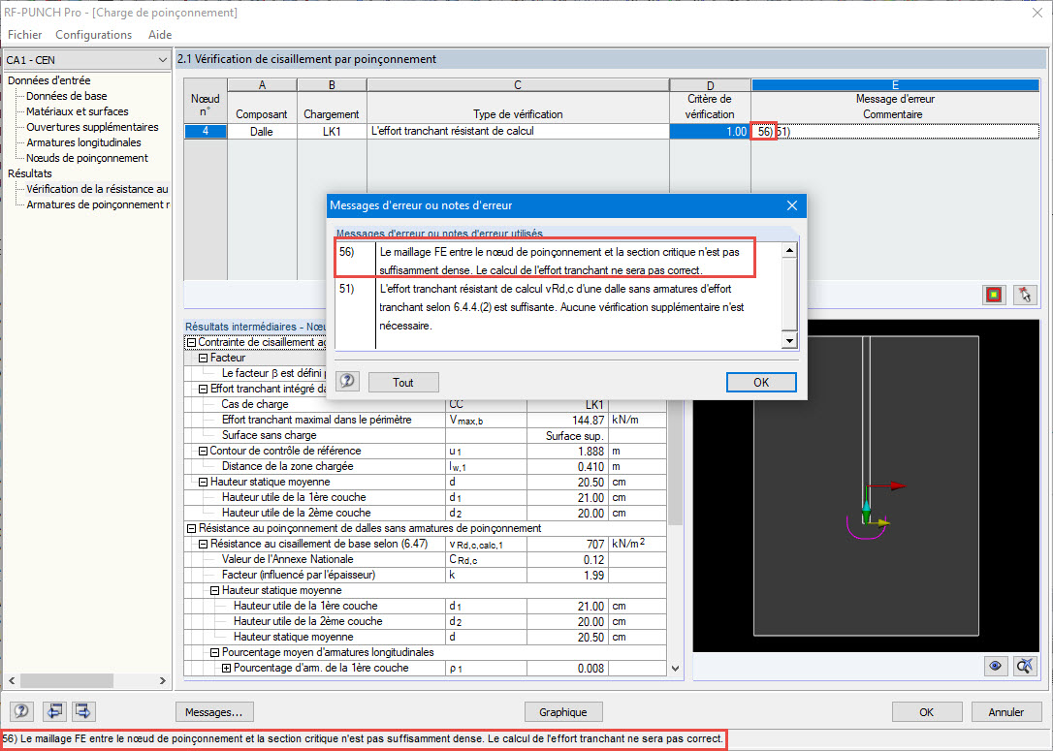Collapse the Effort tranchant intégré group
Screen dimensions: 1053x751
point(203,389)
